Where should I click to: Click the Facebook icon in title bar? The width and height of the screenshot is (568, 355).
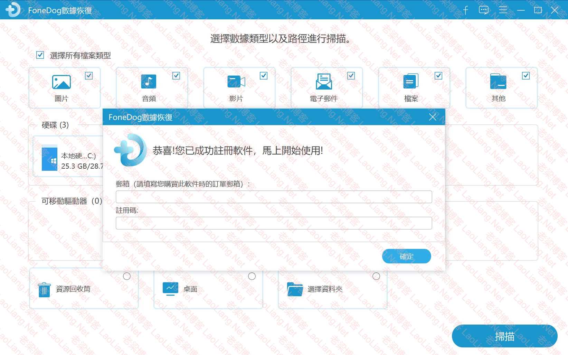coord(465,10)
